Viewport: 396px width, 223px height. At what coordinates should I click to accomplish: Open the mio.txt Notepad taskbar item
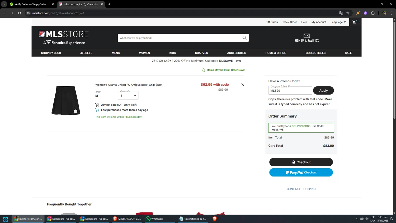point(193,219)
